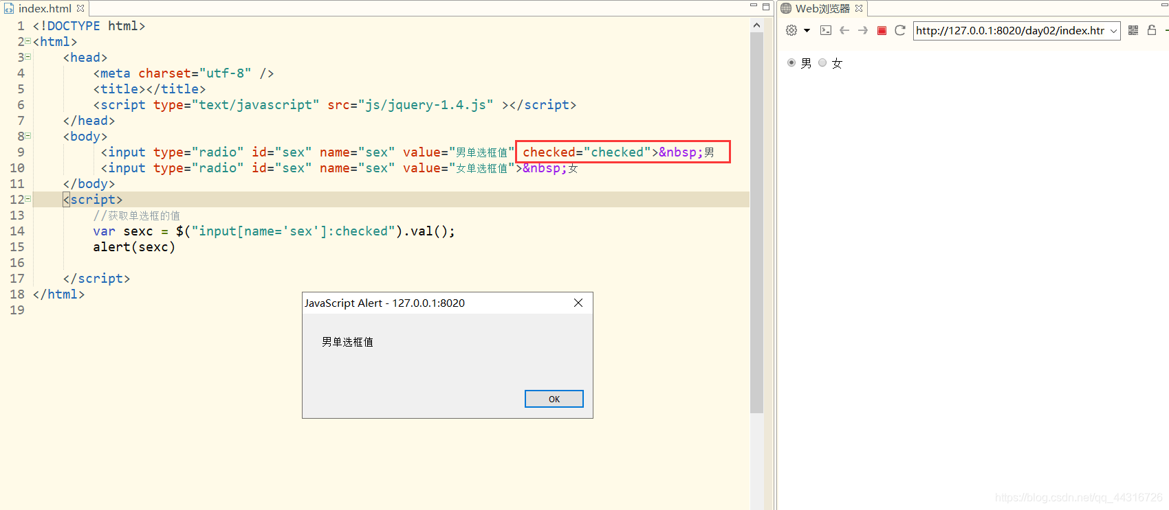Click the '<title></title>' code line
Image resolution: width=1169 pixels, height=510 pixels.
(x=149, y=89)
